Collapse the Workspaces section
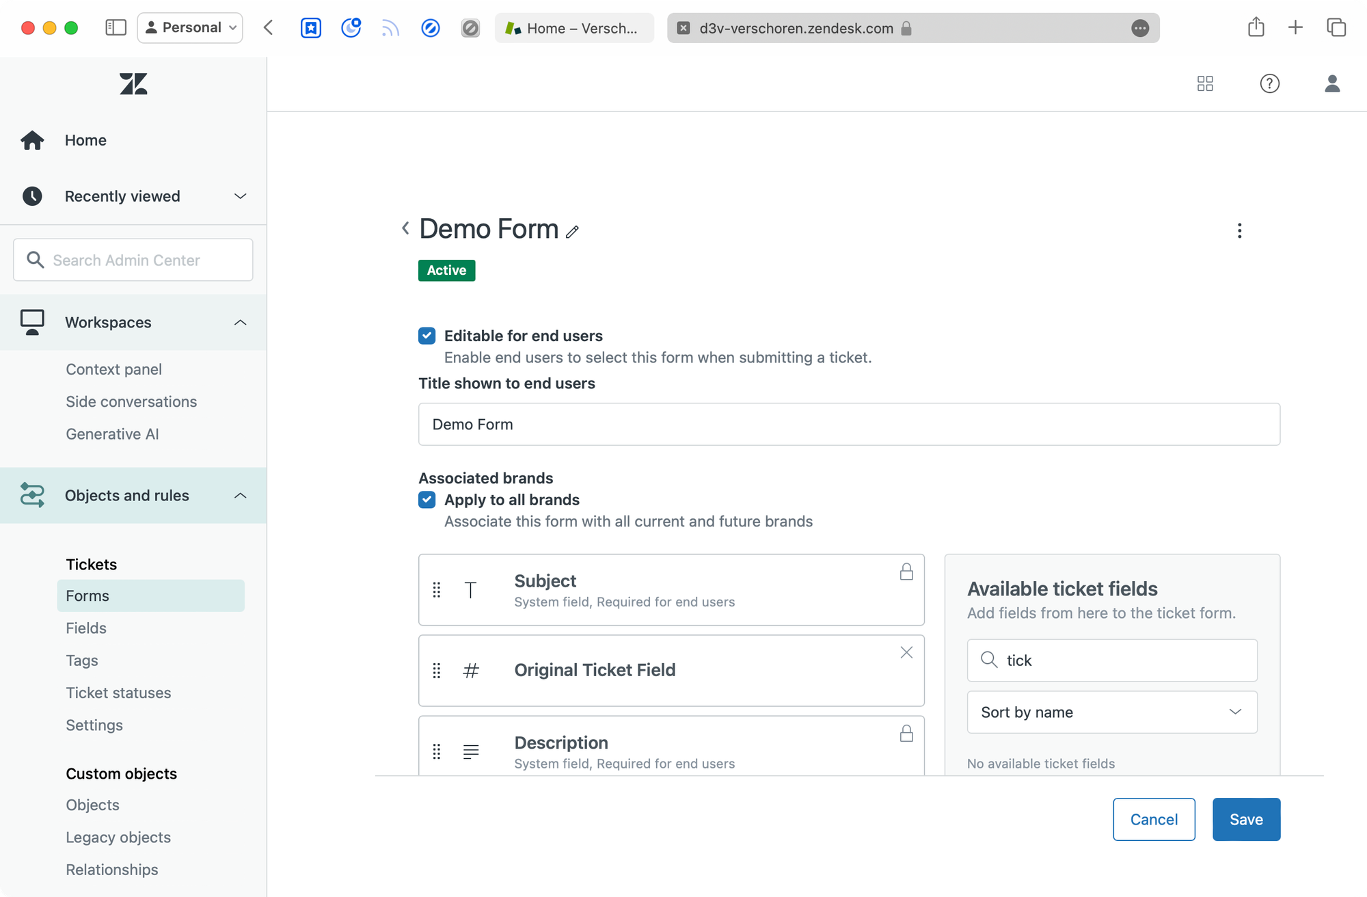Viewport: 1367px width, 897px height. coord(240,323)
